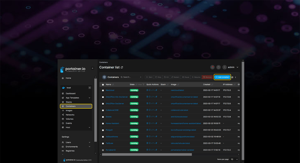Open table column settings icon beside Add container
Image resolution: width=300 pixels, height=163 pixels.
tap(232, 77)
